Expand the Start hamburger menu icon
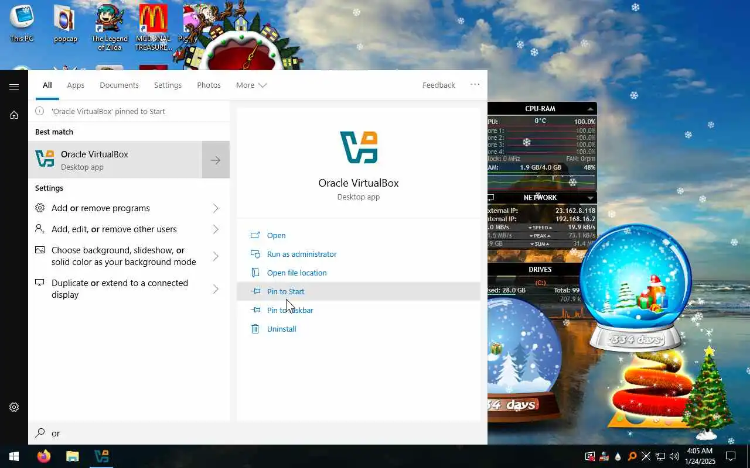Viewport: 750px width, 468px height. pyautogui.click(x=14, y=87)
